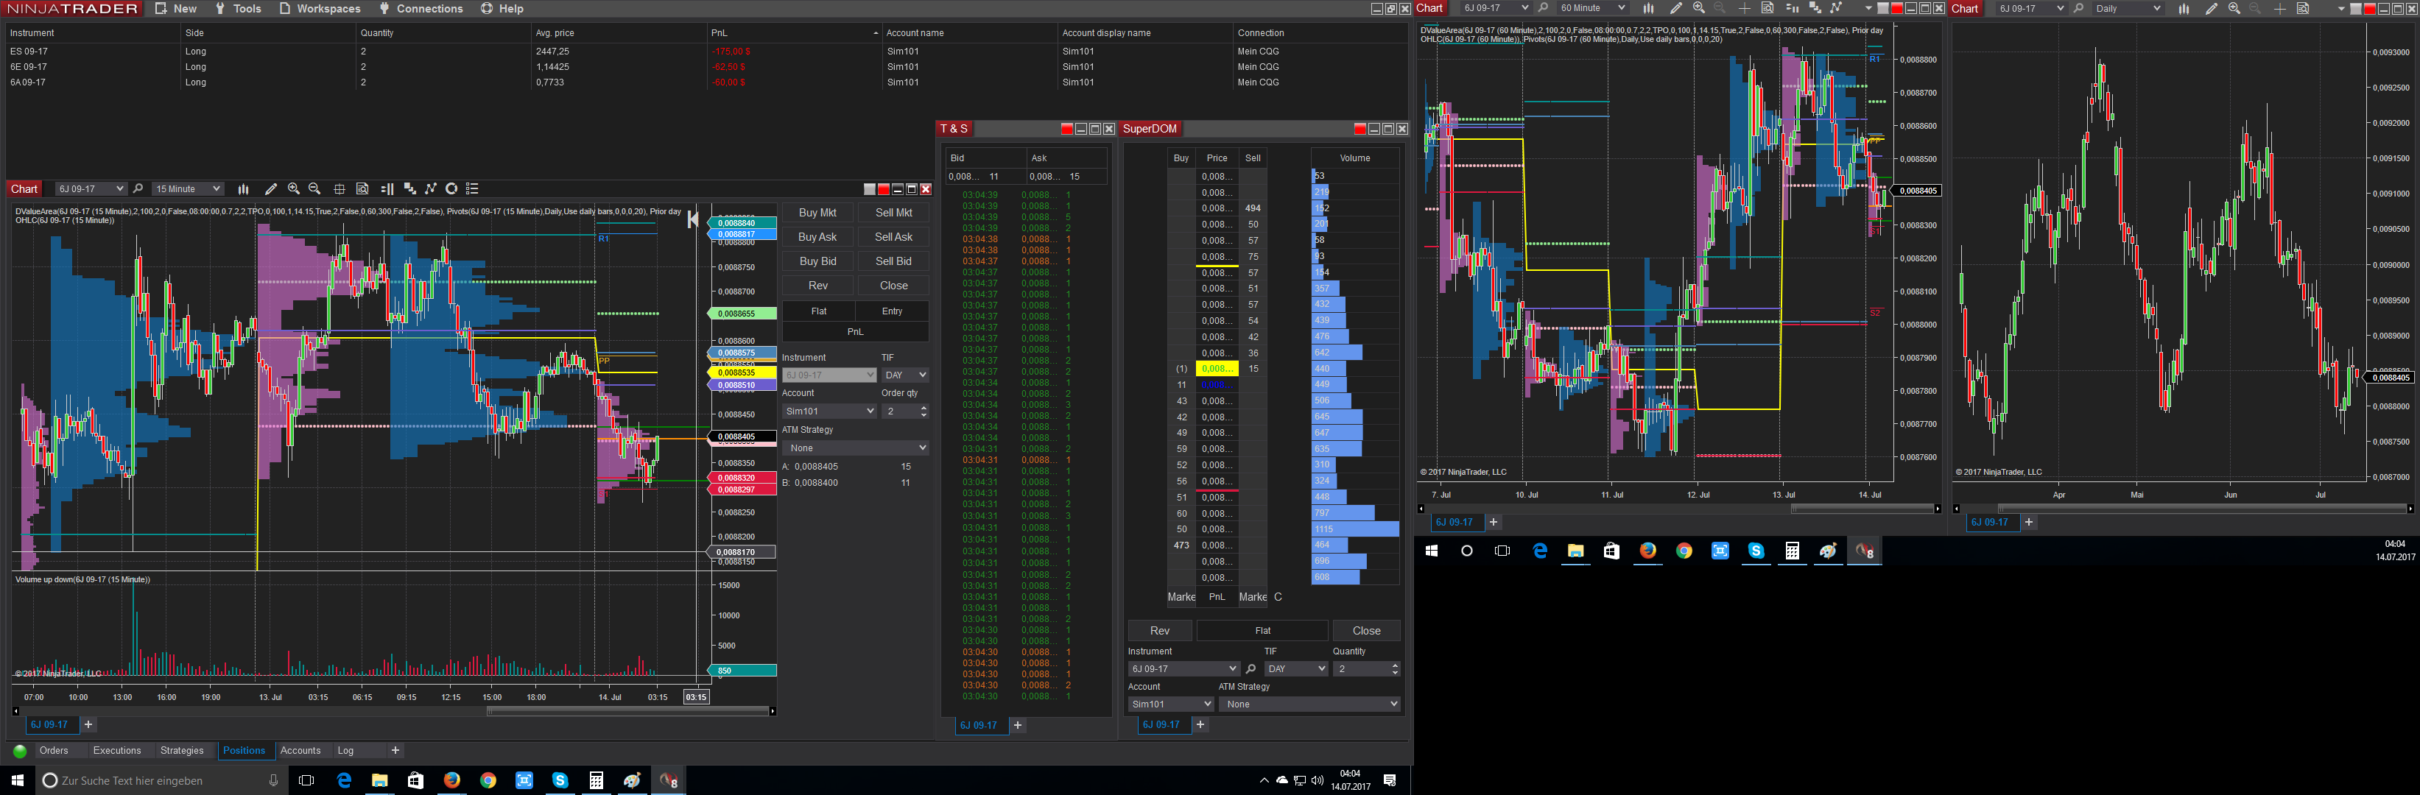The width and height of the screenshot is (2420, 795).
Task: Open Firefox from the Windows taskbar
Action: 452,781
